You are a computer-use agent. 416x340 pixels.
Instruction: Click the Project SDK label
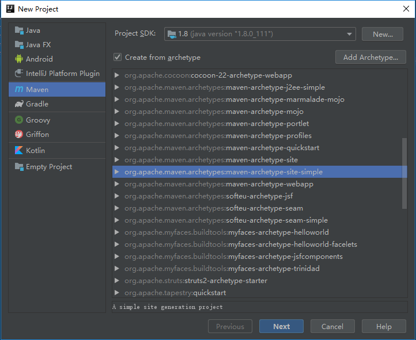coord(135,33)
